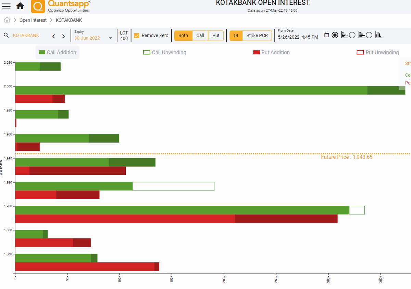Toggle the Put Addition legend series
The height and width of the screenshot is (289, 411).
pos(272,52)
